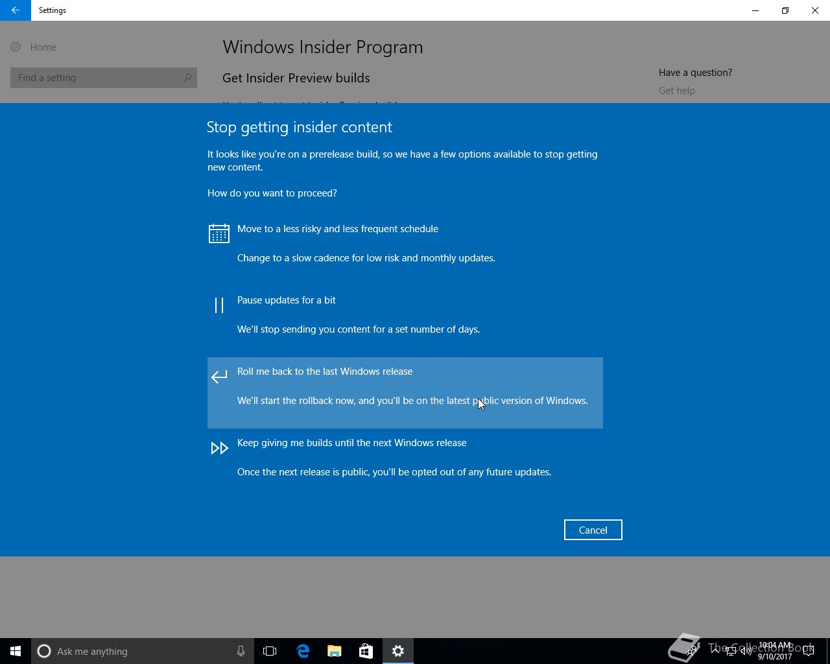The width and height of the screenshot is (830, 664).
Task: Open the Get help link
Action: click(676, 91)
